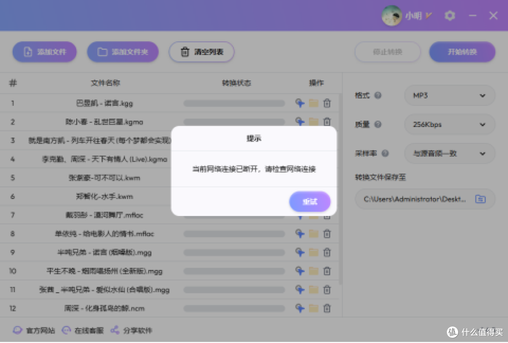Select row 1 file ending in .kgg
Image resolution: width=508 pixels, height=343 pixels.
(x=104, y=104)
